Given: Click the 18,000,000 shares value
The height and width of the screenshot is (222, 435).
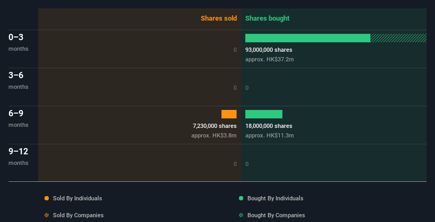Looking at the screenshot, I should pos(269,126).
